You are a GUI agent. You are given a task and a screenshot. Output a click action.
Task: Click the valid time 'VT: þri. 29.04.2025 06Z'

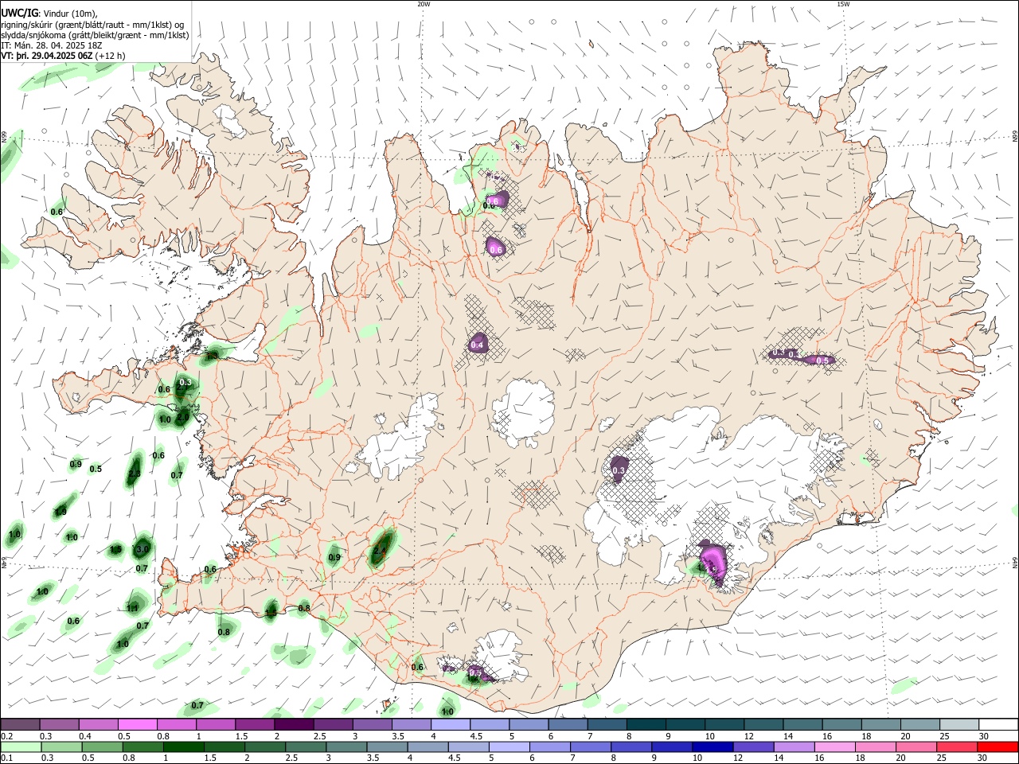[x=48, y=56]
